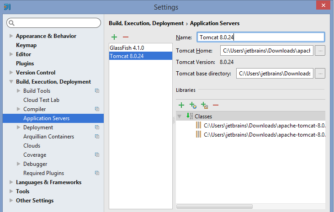Open Debugger settings
Image resolution: width=334 pixels, height=212 pixels.
(35, 164)
